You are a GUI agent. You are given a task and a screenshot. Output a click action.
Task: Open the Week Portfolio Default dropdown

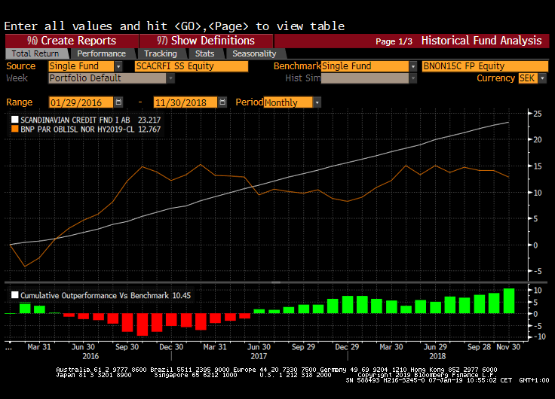pos(170,78)
